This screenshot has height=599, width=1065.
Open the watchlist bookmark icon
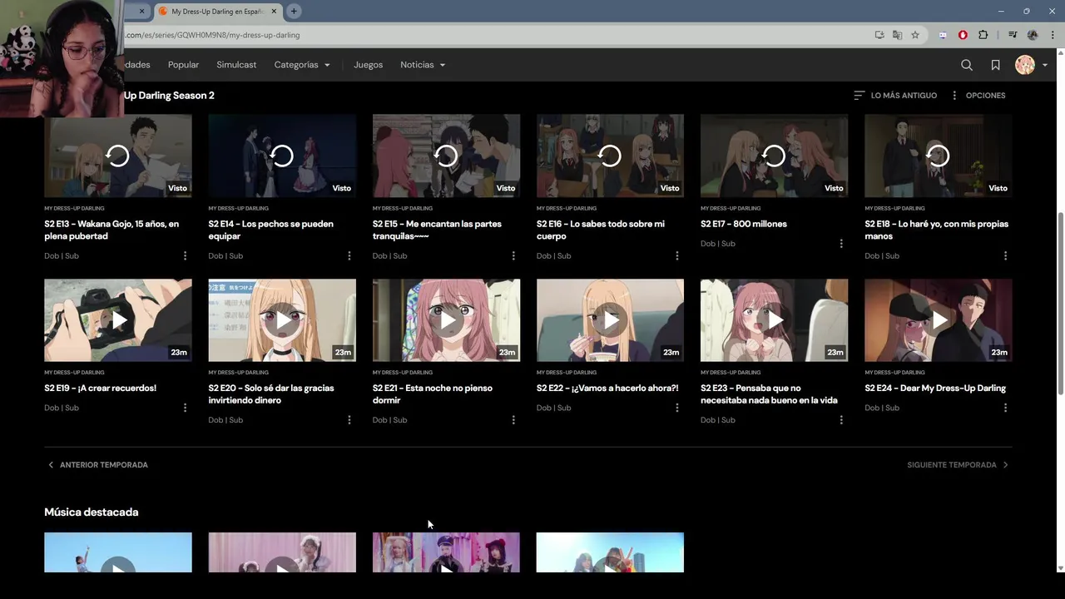995,65
